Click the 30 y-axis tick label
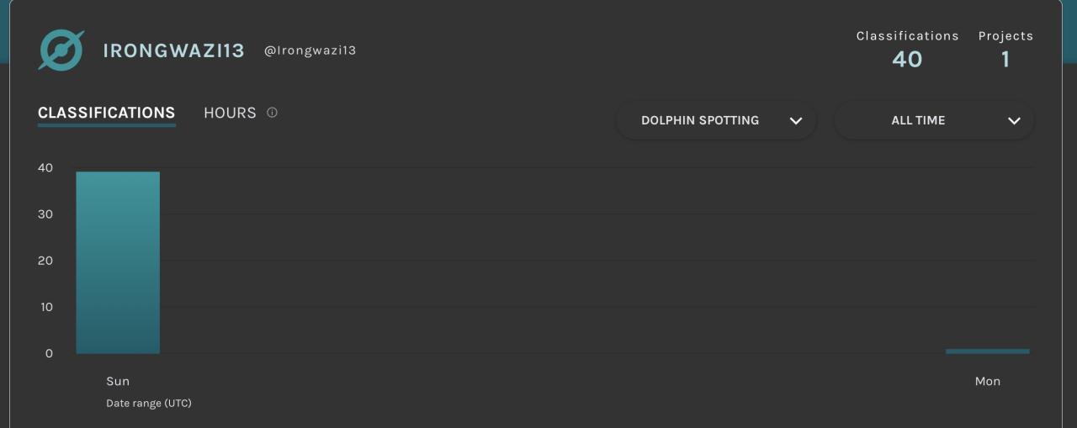The width and height of the screenshot is (1077, 428). pos(45,214)
